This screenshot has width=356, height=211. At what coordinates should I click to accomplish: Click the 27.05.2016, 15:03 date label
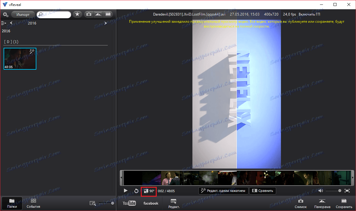coord(245,14)
